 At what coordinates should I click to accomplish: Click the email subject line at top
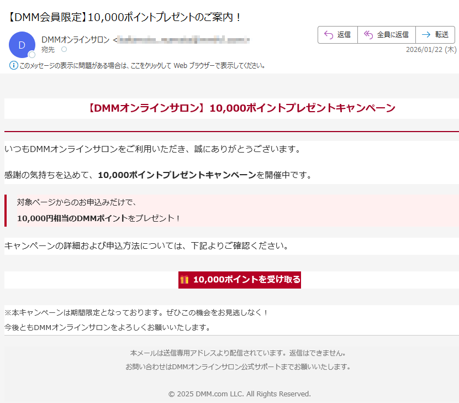coord(125,17)
